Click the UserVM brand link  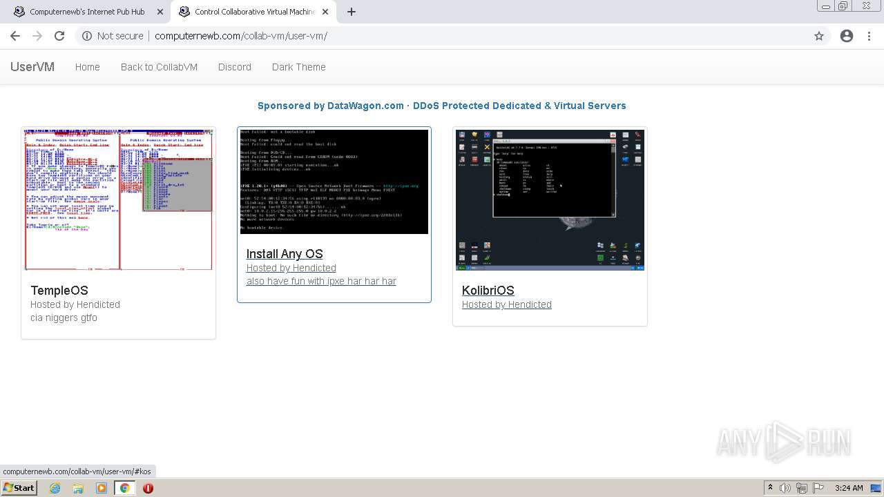tap(32, 67)
